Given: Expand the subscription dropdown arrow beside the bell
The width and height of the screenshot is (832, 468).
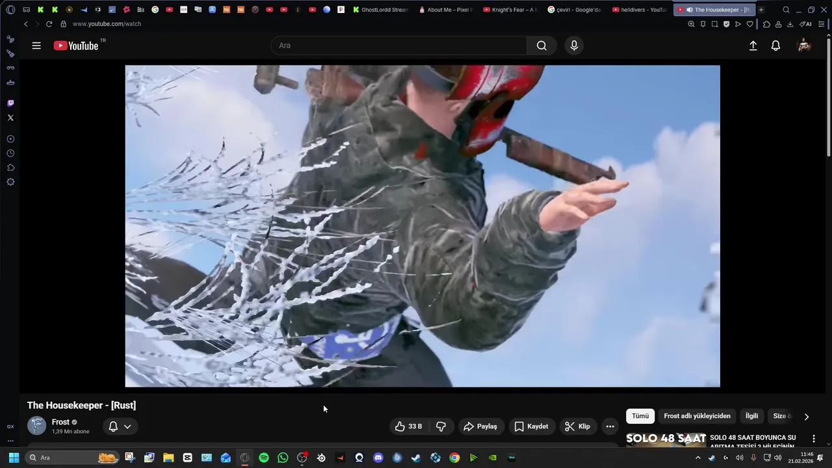Looking at the screenshot, I should 127,426.
